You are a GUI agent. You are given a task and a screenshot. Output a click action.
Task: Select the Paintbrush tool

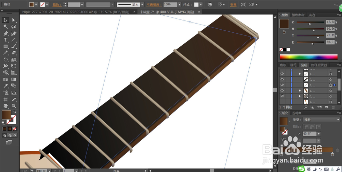click(14, 46)
